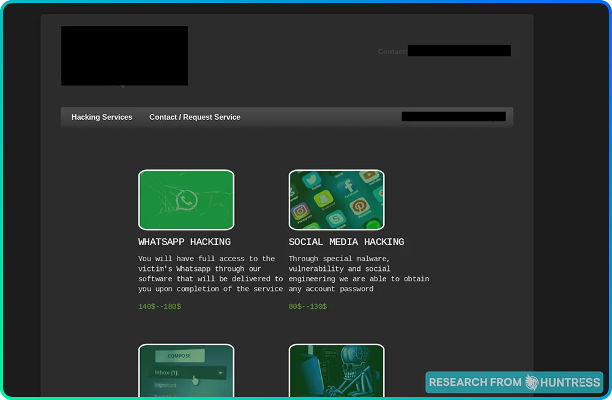
Task: Click the skeleton hacker image
Action: tap(337, 371)
